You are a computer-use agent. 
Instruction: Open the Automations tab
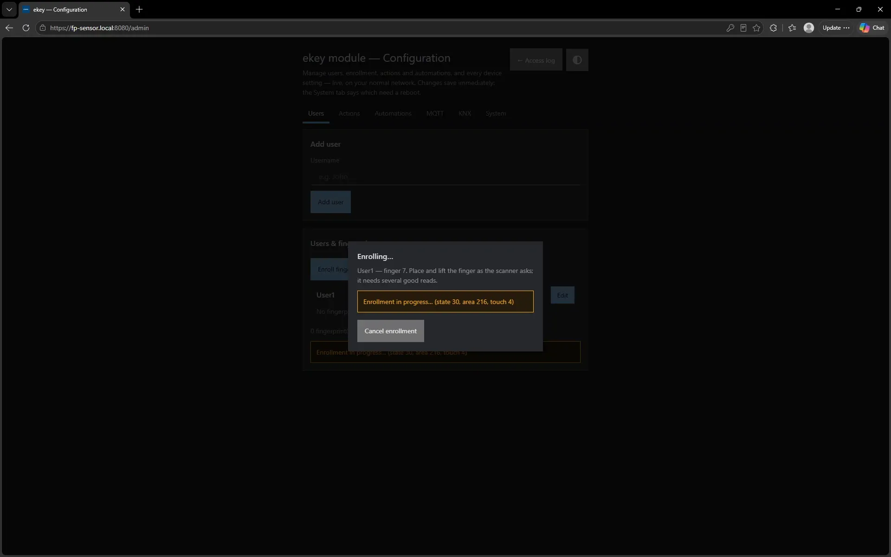[x=393, y=113]
